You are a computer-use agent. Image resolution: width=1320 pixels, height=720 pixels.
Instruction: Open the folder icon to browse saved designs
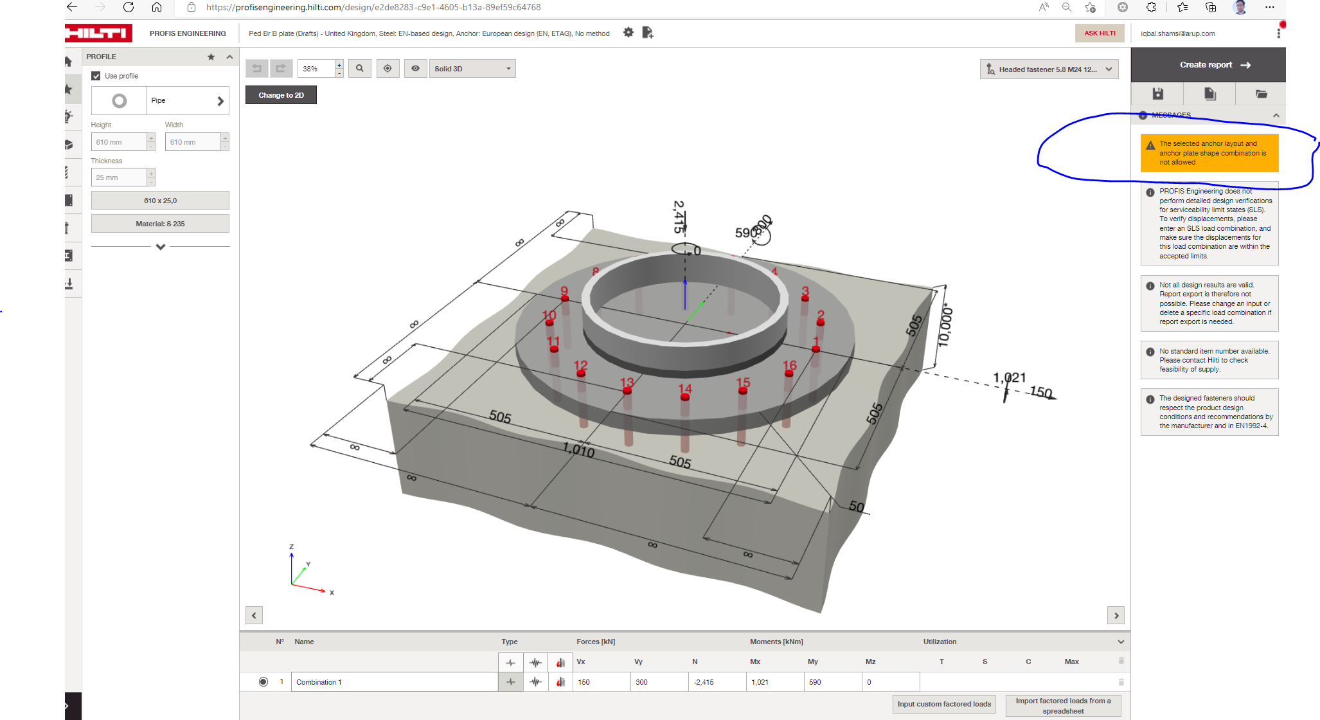pos(1260,93)
